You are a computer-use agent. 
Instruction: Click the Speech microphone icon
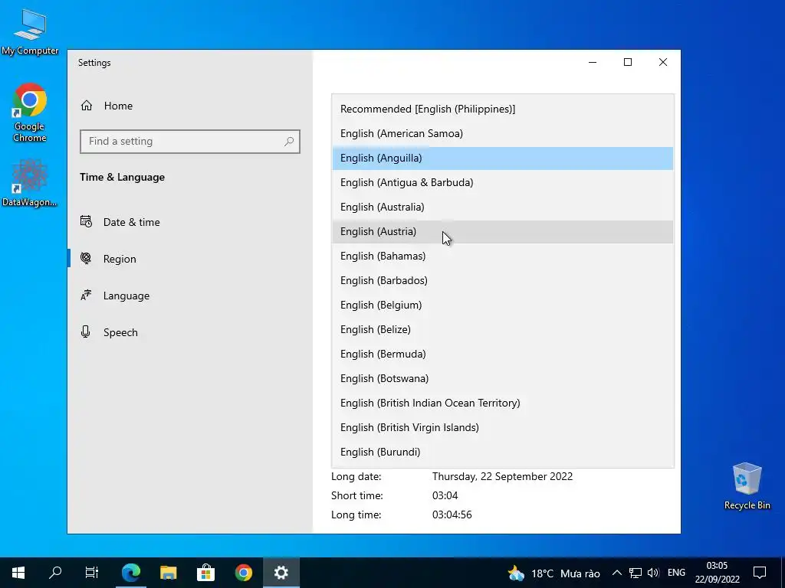(86, 332)
